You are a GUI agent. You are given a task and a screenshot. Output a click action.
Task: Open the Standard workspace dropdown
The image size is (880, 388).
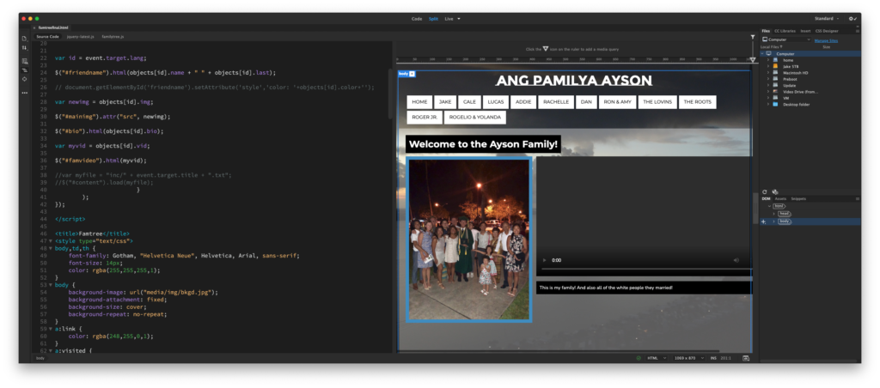(825, 18)
